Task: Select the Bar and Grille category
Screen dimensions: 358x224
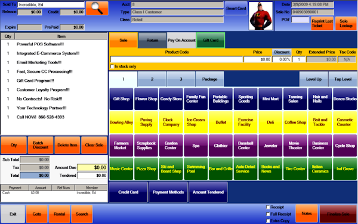Action: coord(221,168)
